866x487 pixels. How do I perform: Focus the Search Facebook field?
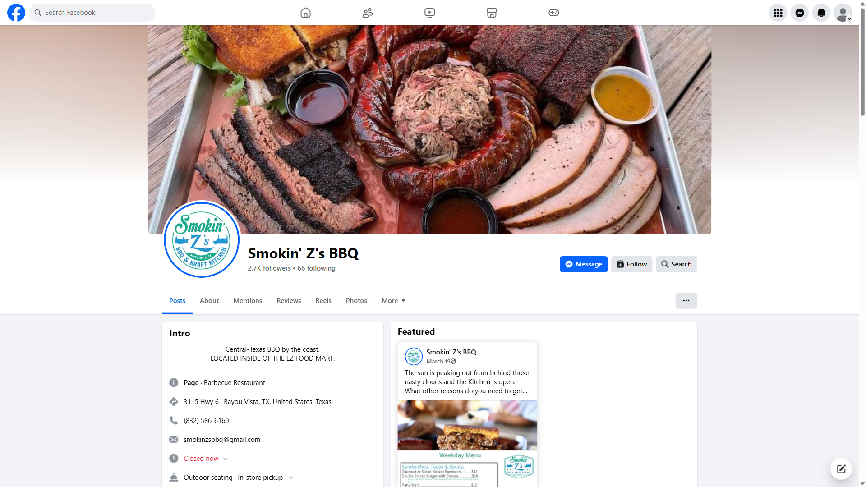tap(92, 13)
